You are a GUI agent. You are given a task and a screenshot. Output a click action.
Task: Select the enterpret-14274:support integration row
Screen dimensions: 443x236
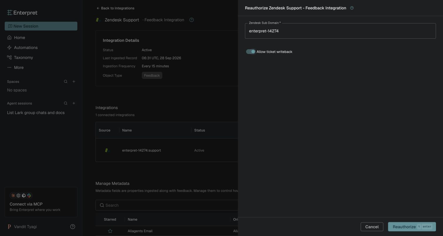(x=167, y=150)
